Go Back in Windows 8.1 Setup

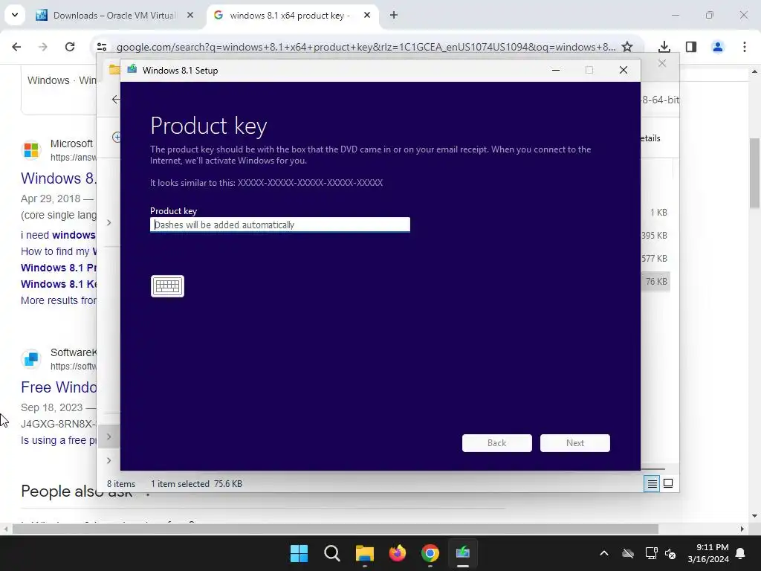pyautogui.click(x=497, y=443)
